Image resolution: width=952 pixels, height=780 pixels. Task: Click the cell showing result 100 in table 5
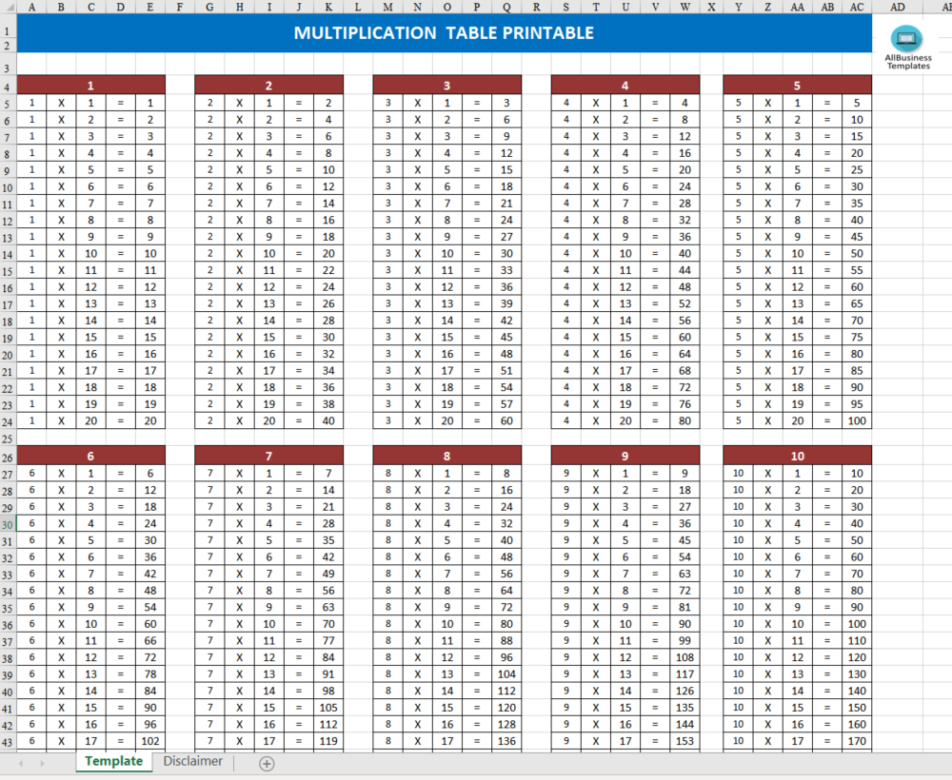(x=856, y=420)
